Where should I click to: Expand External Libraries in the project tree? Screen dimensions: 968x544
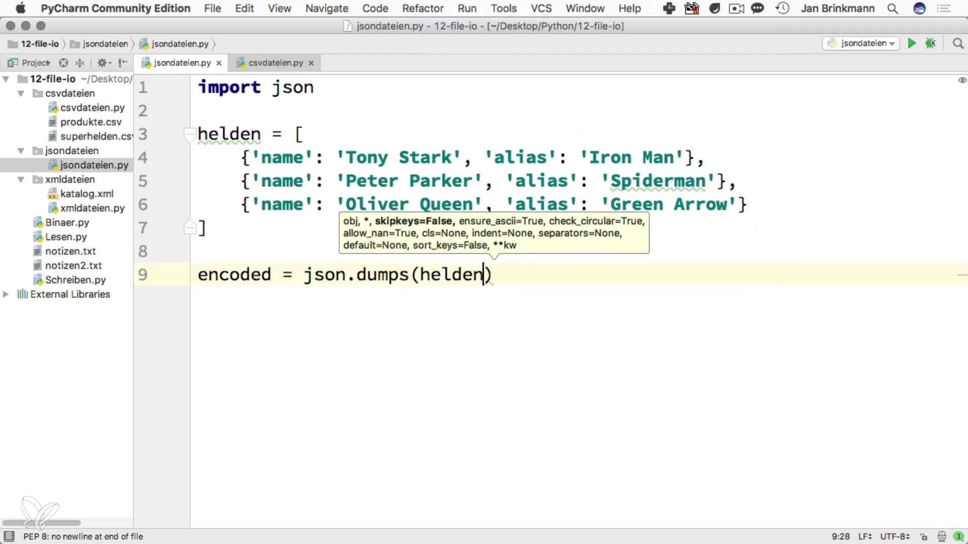pyautogui.click(x=6, y=294)
